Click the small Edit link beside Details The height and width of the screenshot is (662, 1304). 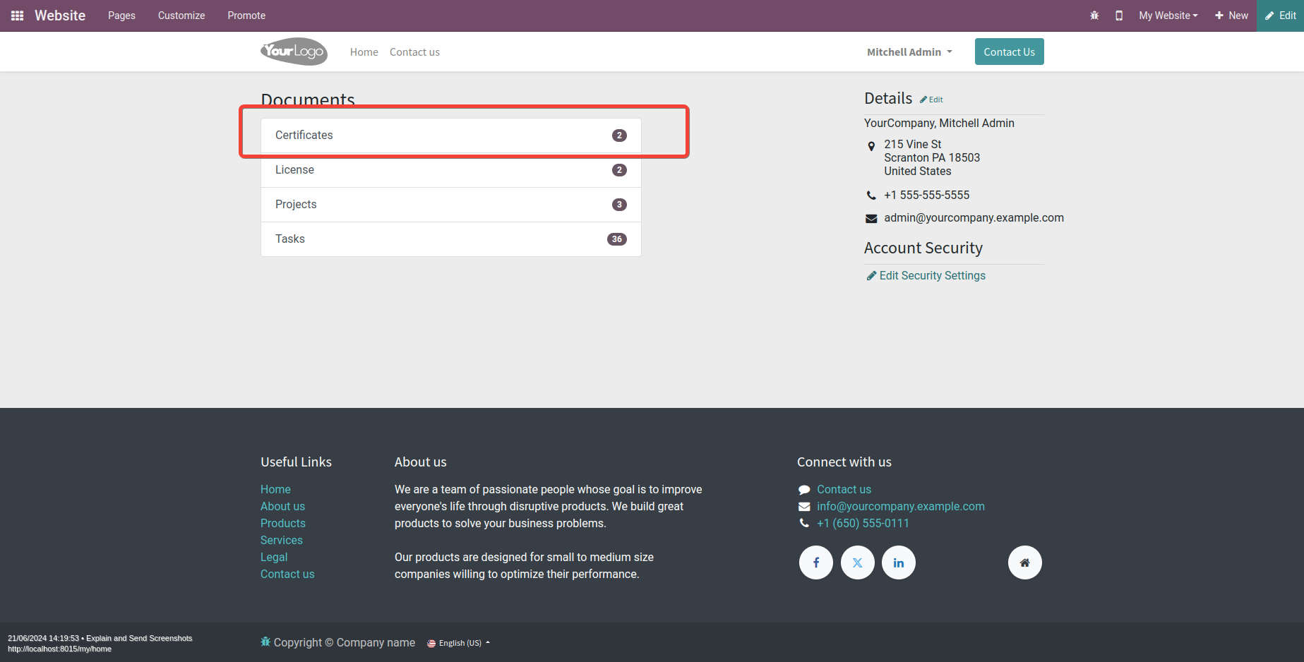(932, 100)
